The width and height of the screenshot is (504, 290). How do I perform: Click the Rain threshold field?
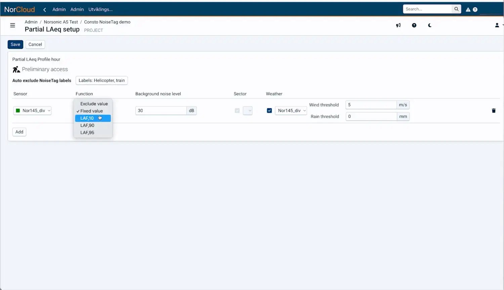tap(371, 116)
